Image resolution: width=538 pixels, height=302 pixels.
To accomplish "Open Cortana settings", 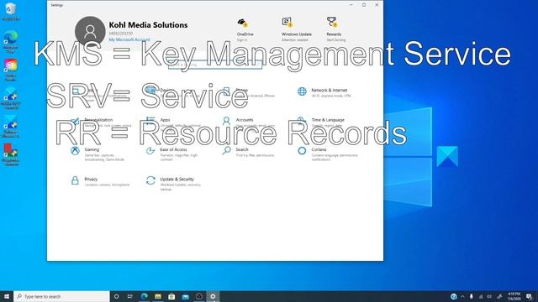I will click(328, 154).
